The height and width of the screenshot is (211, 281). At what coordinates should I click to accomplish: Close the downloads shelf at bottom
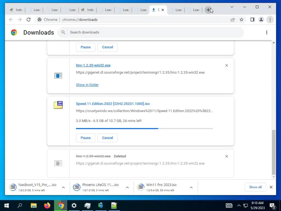[x=271, y=187]
